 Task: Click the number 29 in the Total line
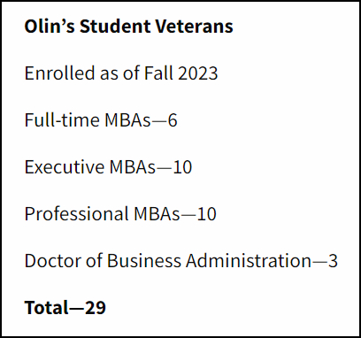96,308
